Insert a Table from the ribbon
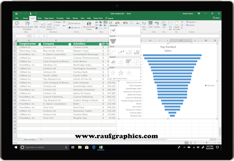The image size is (234, 161). [x=36, y=24]
